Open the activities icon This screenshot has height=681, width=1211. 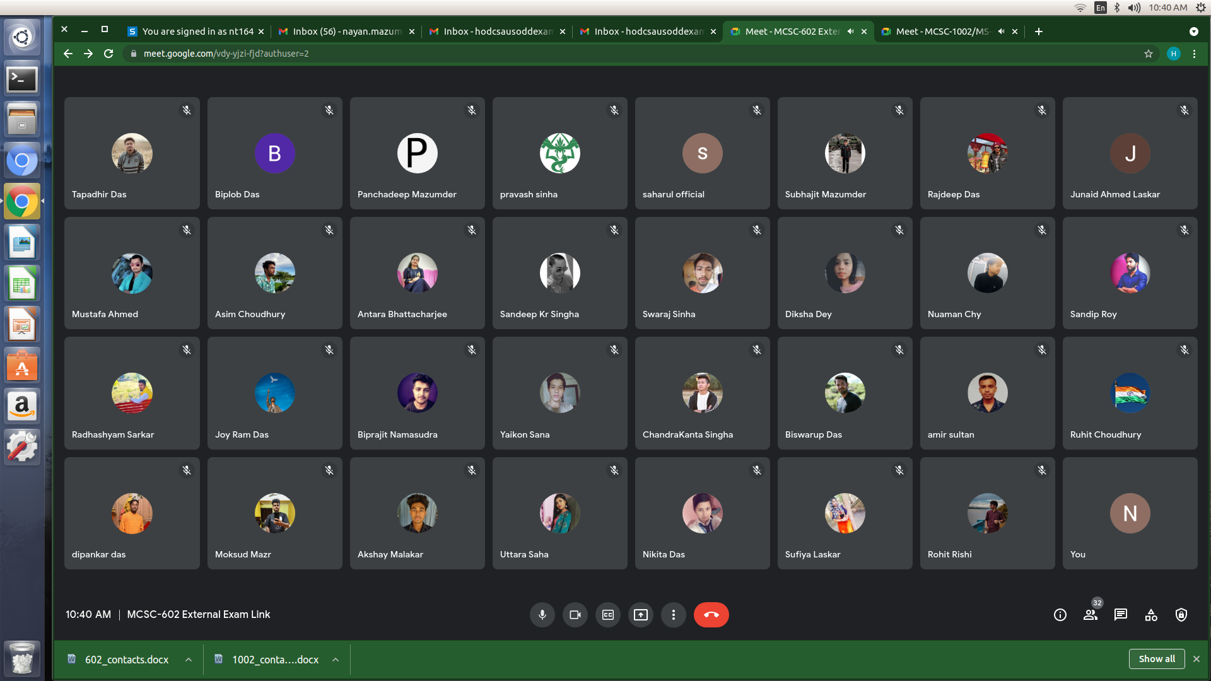(1150, 615)
